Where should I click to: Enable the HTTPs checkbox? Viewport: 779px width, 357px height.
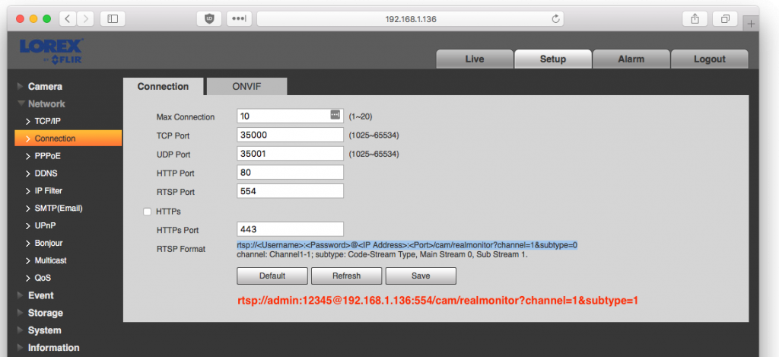pyautogui.click(x=147, y=212)
